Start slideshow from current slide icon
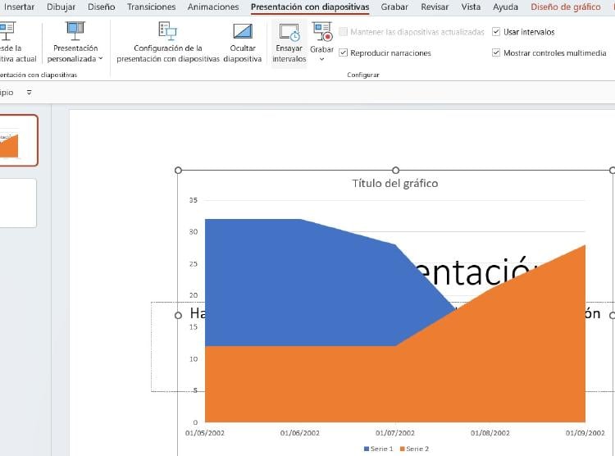 coord(8,32)
